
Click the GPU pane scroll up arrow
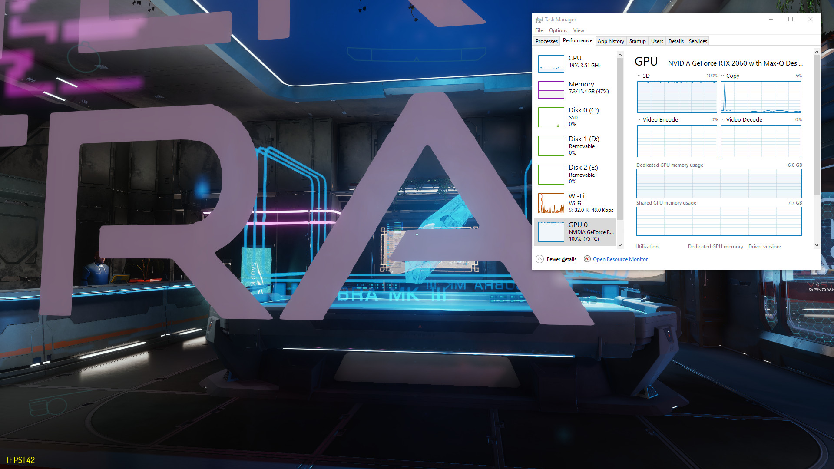816,51
